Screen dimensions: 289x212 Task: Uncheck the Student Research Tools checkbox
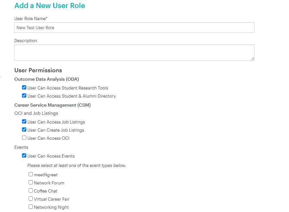(x=24, y=88)
